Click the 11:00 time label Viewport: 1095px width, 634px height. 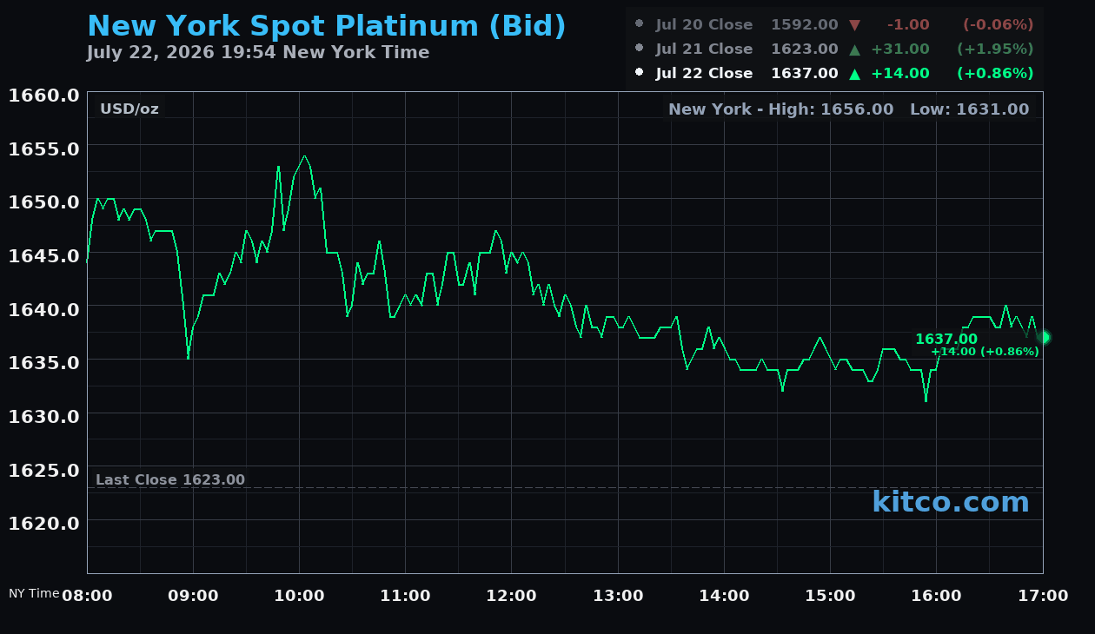406,596
